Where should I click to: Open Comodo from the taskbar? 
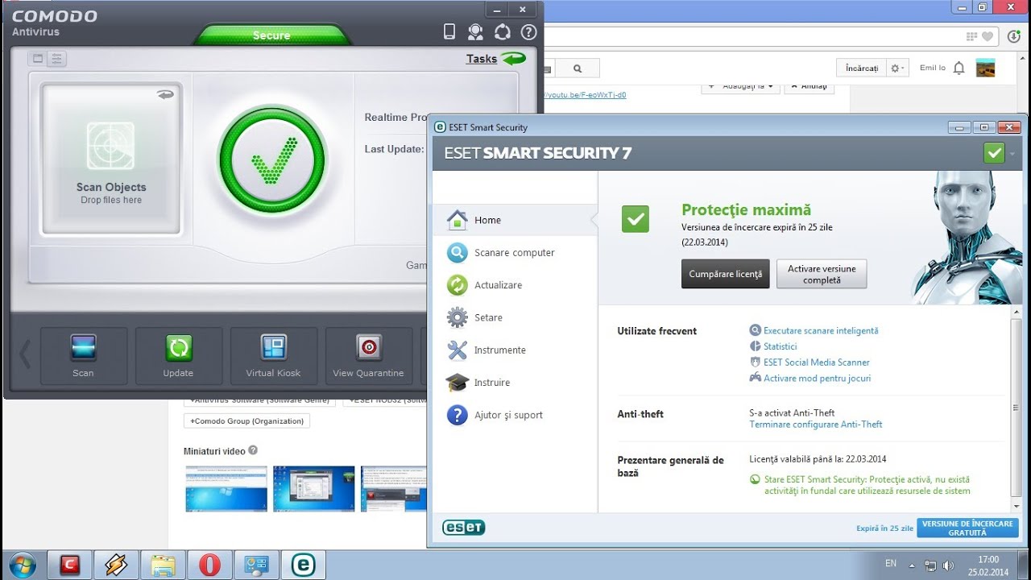point(70,565)
